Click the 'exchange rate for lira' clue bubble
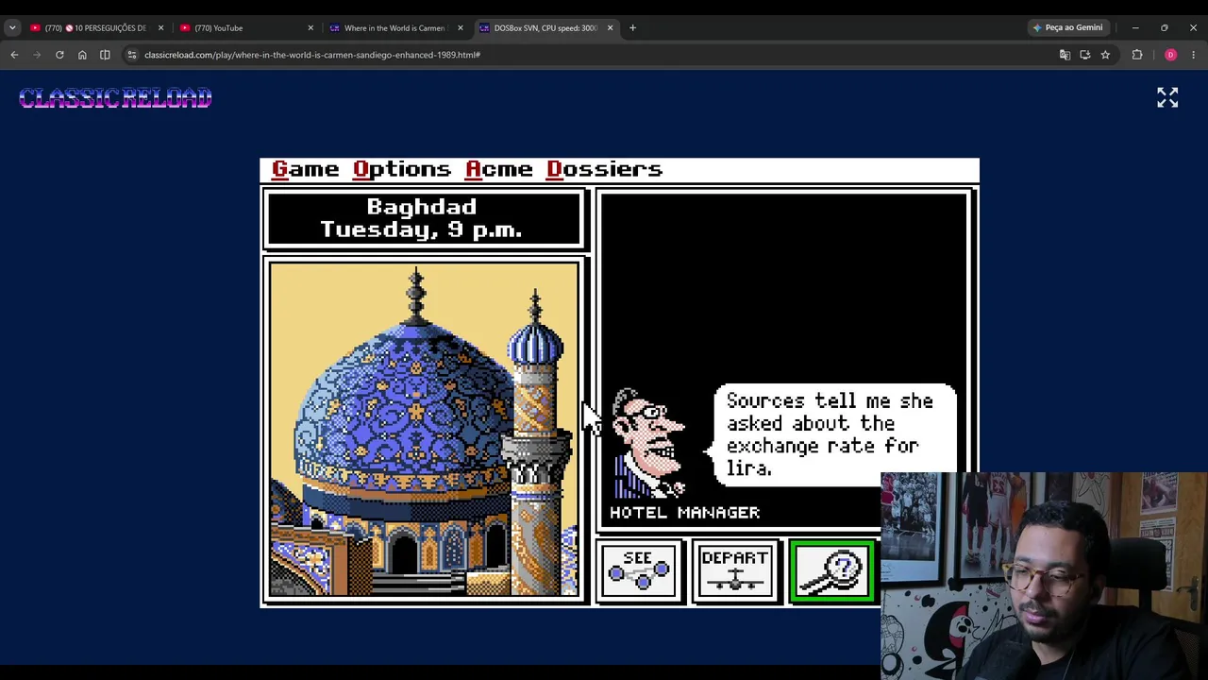 tap(833, 434)
